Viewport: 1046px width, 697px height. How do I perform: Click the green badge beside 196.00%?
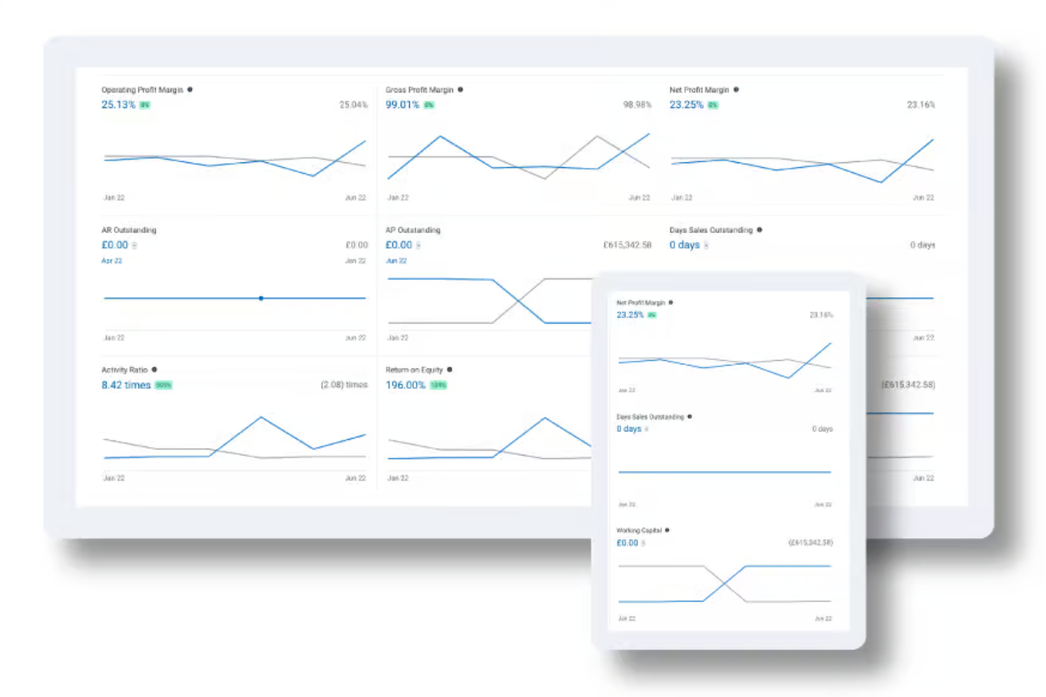click(x=437, y=385)
